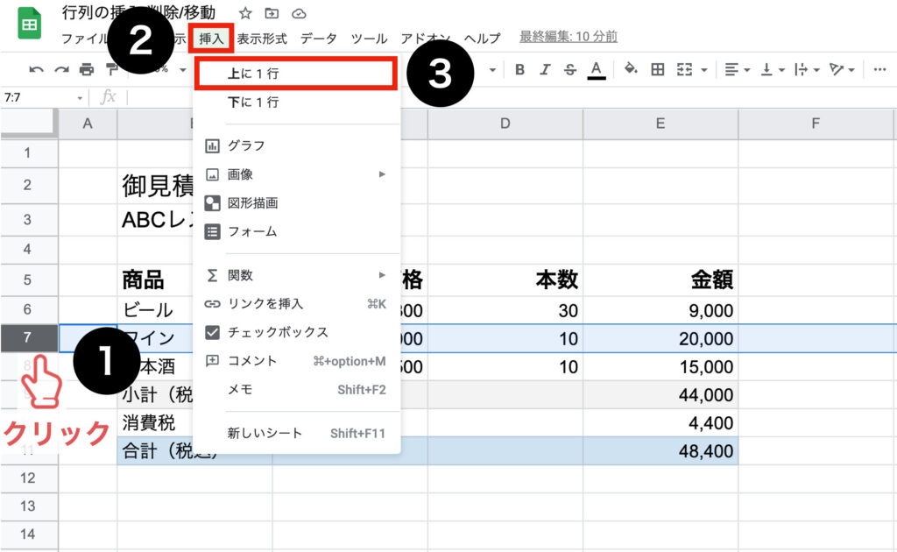Screen dimensions: 897x552
Task: Open the 表示形式 menu
Action: (x=262, y=39)
